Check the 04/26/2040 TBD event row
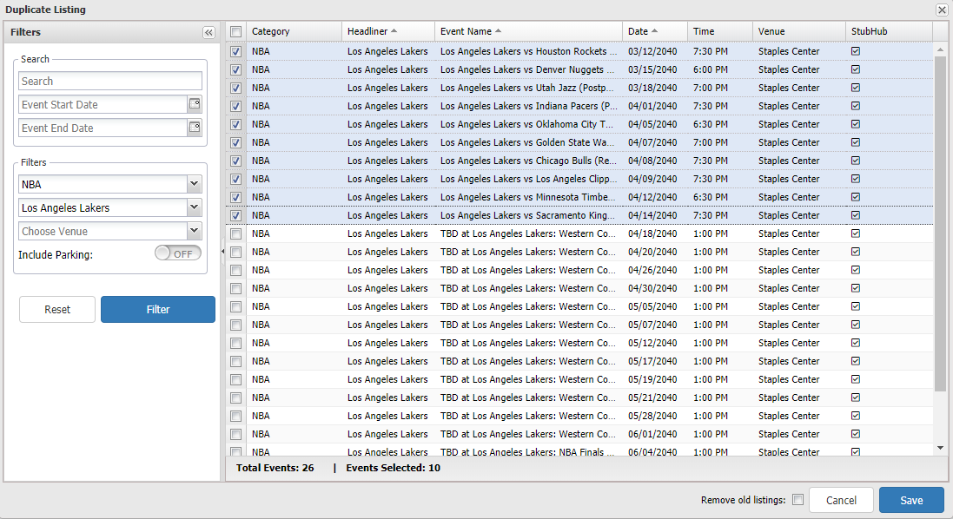The height and width of the screenshot is (519, 953). click(x=235, y=270)
